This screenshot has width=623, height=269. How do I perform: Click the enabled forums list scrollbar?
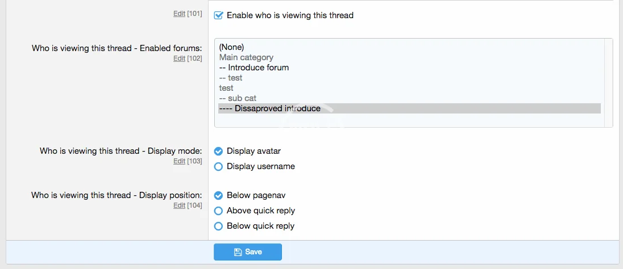[x=608, y=82]
